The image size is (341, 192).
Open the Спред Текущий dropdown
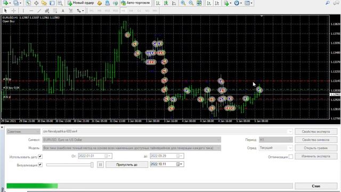tap(275, 148)
